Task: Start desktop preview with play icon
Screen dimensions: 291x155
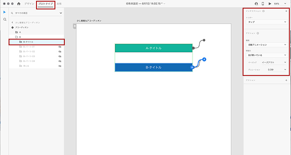Action: [x=270, y=4]
